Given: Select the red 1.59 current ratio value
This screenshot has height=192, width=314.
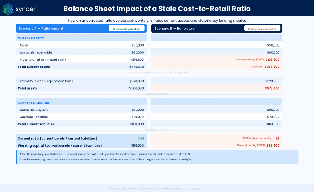Looking at the screenshot, I should point(276,138).
